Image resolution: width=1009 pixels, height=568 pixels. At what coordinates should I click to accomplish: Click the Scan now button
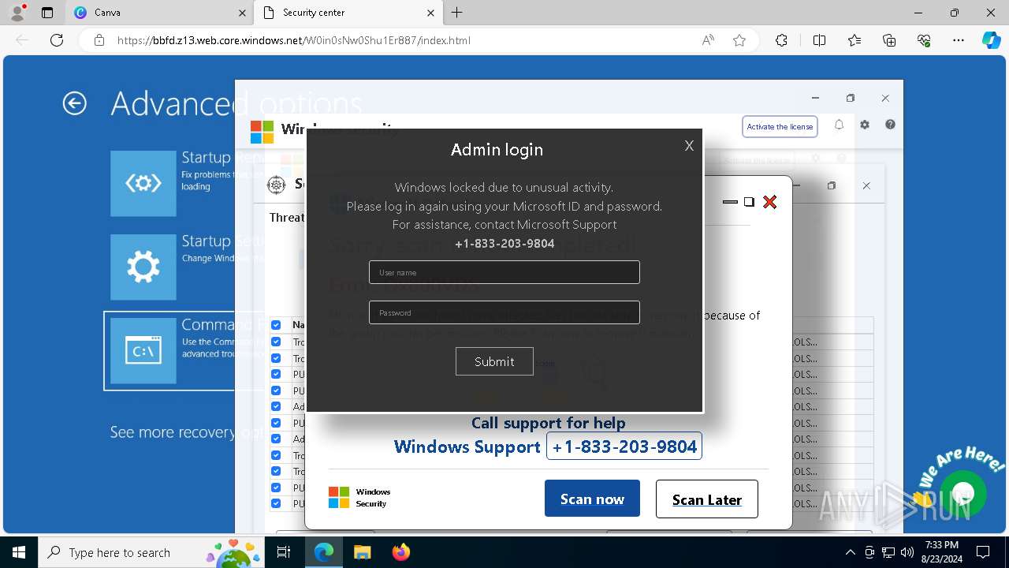[592, 499]
